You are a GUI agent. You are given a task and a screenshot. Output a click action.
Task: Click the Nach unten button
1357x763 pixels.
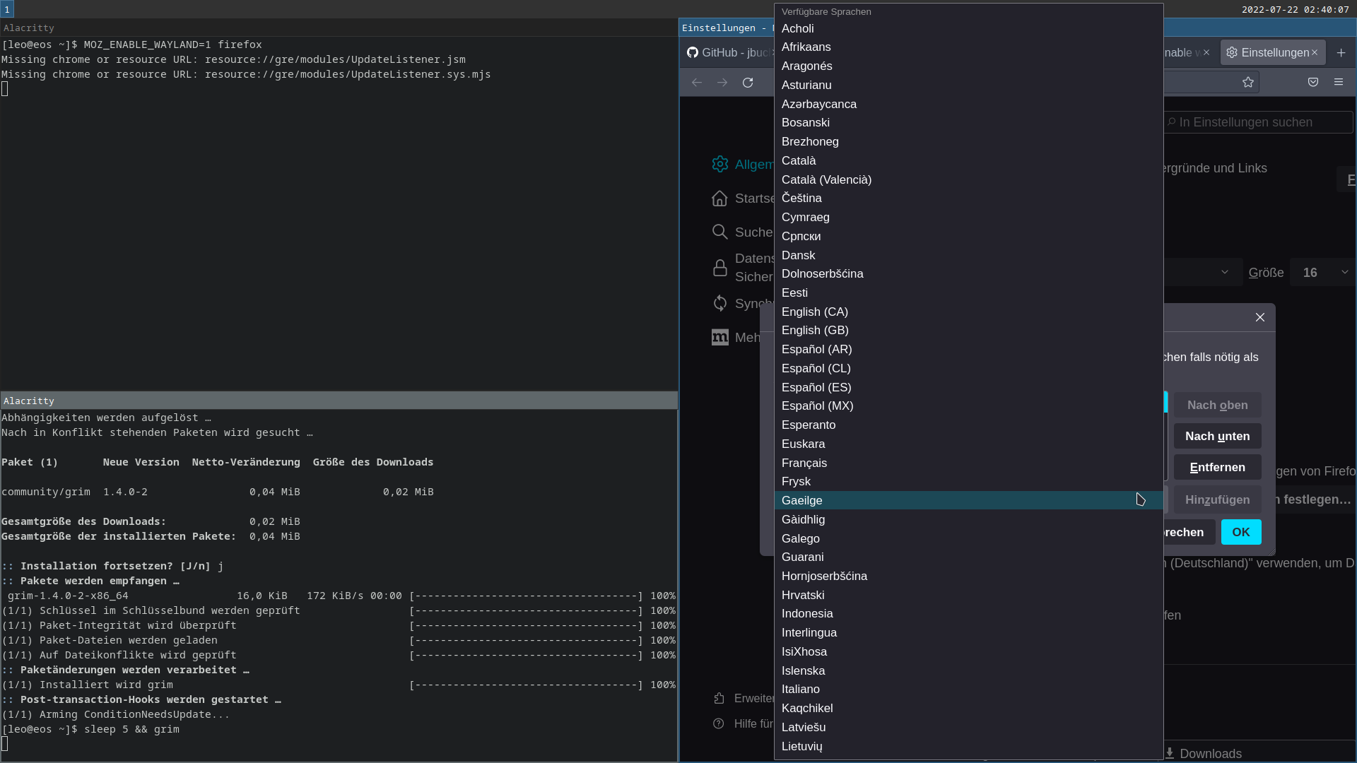pos(1217,436)
